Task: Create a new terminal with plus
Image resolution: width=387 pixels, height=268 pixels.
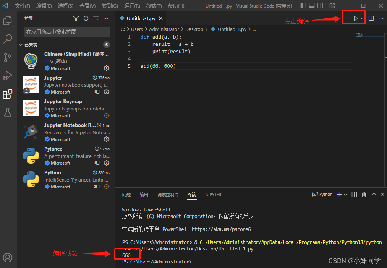Action: pos(339,195)
